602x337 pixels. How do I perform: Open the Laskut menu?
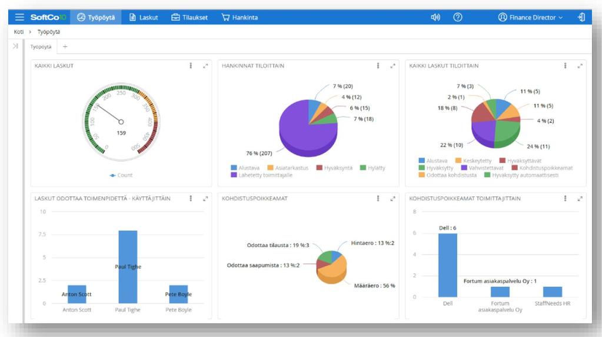coord(144,17)
